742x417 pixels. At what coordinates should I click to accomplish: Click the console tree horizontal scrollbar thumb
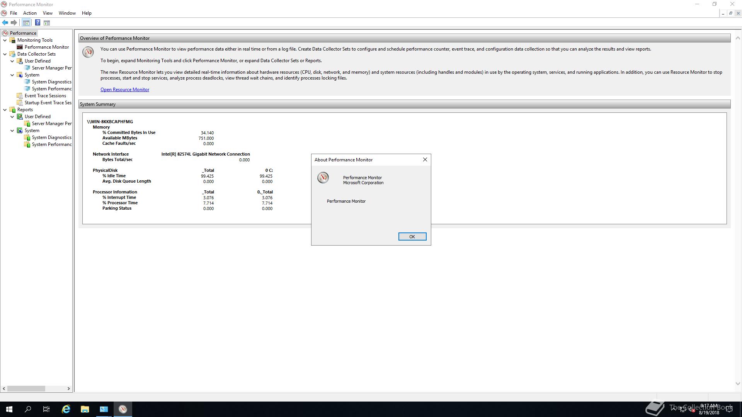[x=26, y=388]
